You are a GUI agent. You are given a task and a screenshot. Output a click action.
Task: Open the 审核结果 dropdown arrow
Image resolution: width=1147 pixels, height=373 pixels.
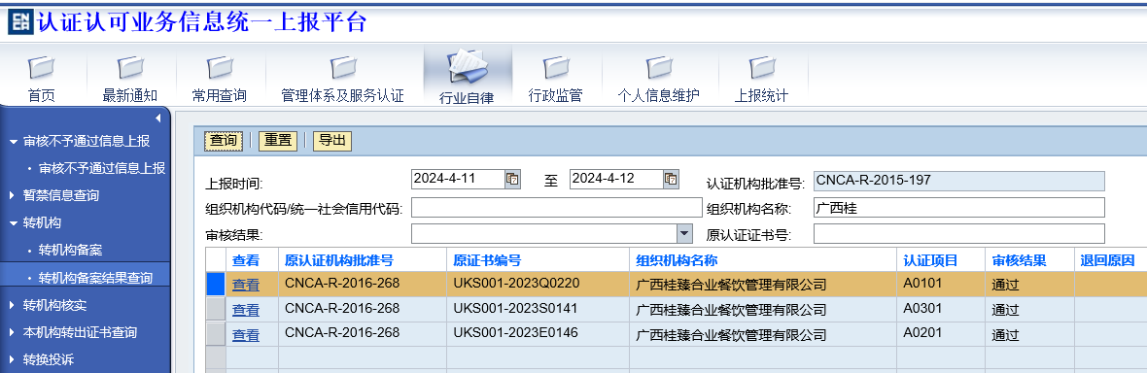[x=684, y=233]
